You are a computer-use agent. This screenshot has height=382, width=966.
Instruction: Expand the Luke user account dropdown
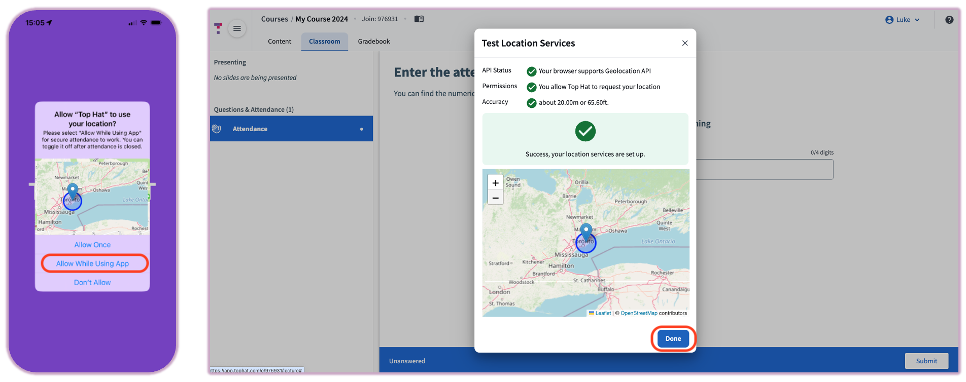pyautogui.click(x=903, y=20)
